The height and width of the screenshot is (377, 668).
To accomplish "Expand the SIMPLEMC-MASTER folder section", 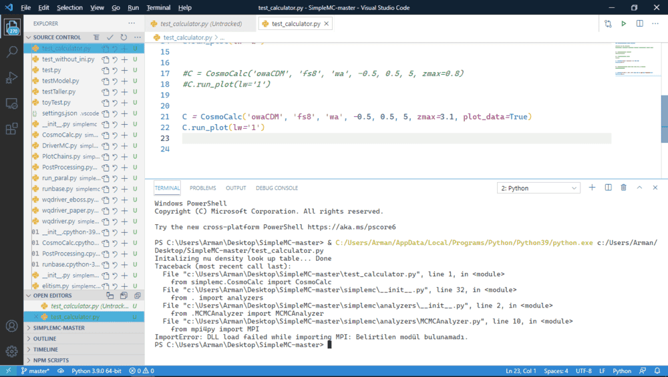I will [x=59, y=328].
